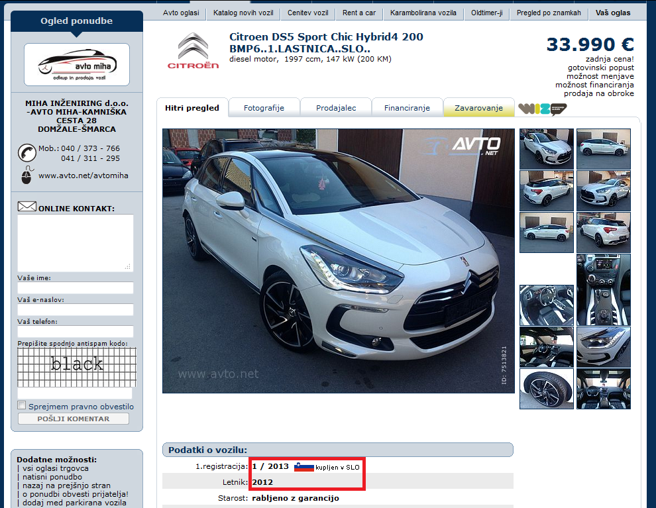Open thumbnail of steering wheel and dashboard
Image resolution: width=656 pixels, height=508 pixels.
click(x=547, y=305)
